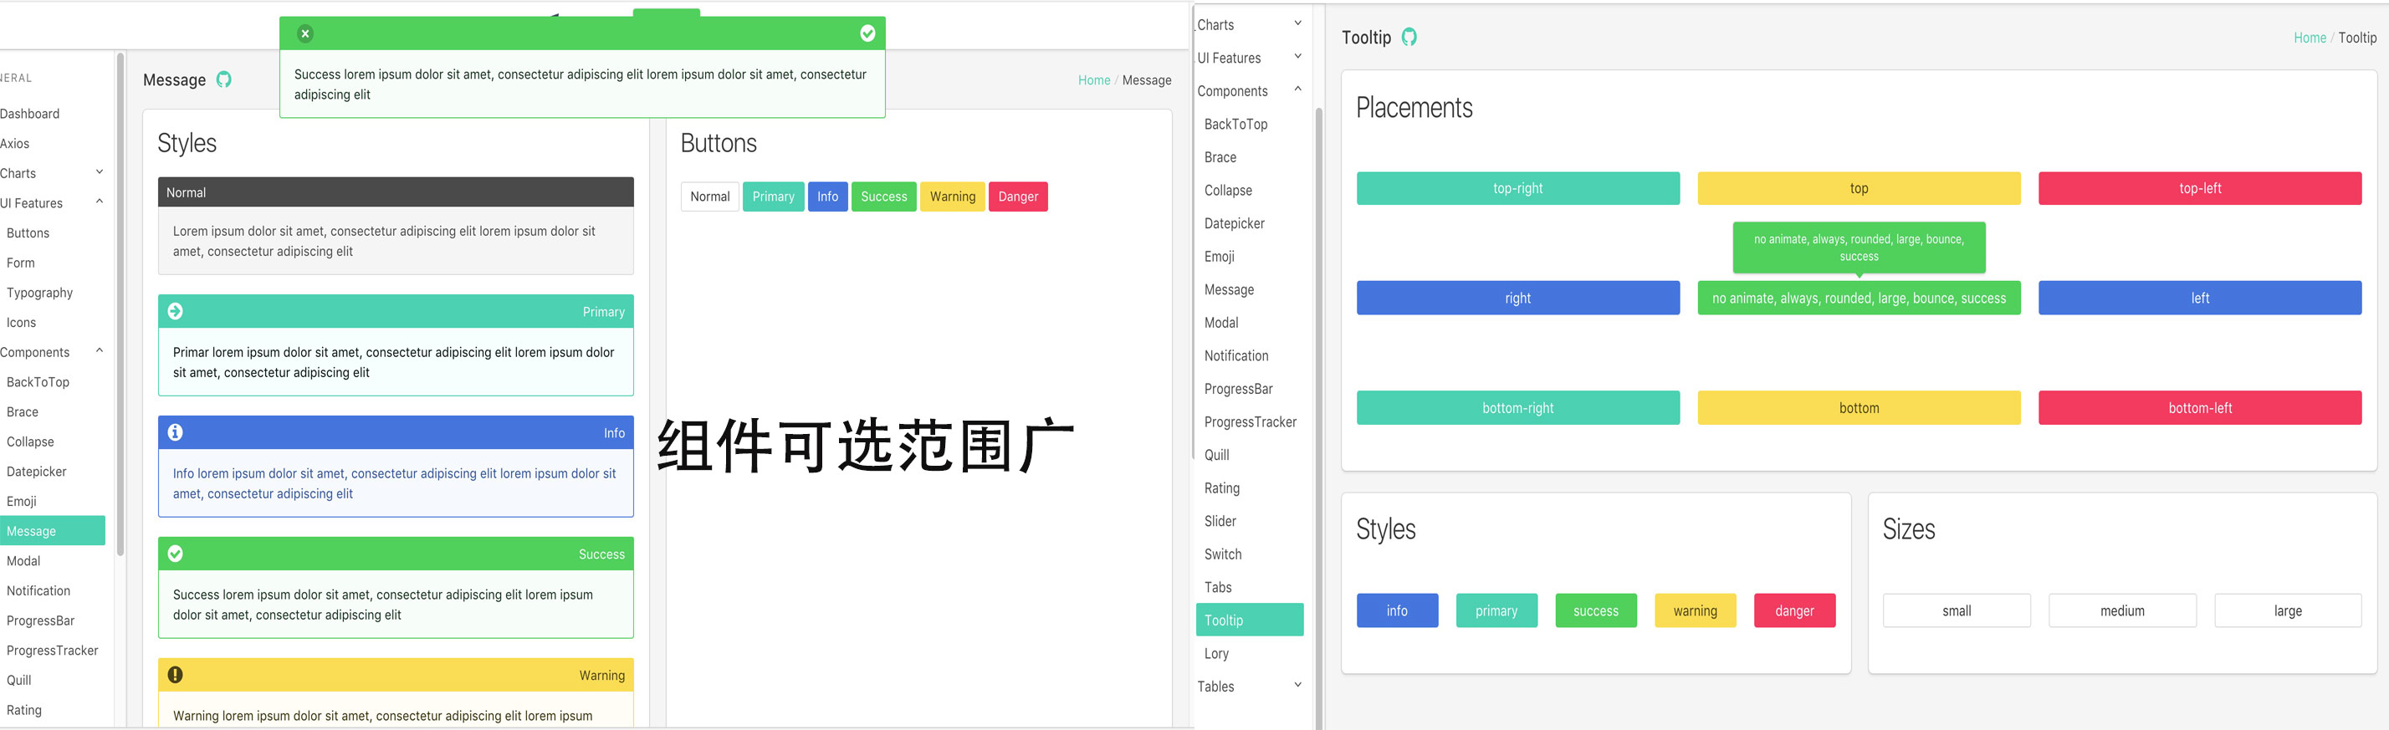
Task: Click the GitHub icon beside Message title
Action: coord(223,79)
